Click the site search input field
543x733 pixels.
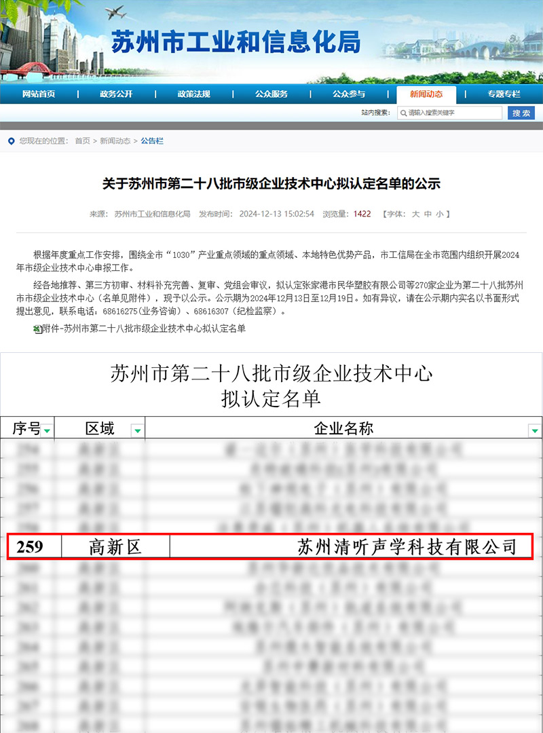pyautogui.click(x=451, y=113)
